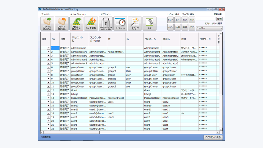Click the 検索 search button
Screen dimensions: 263x148
pyautogui.click(x=219, y=19)
